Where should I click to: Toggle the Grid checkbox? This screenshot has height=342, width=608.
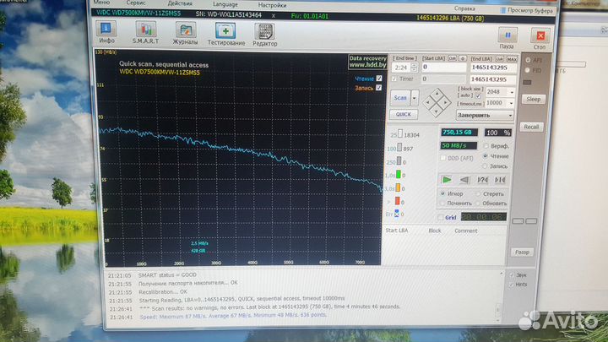pos(441,217)
